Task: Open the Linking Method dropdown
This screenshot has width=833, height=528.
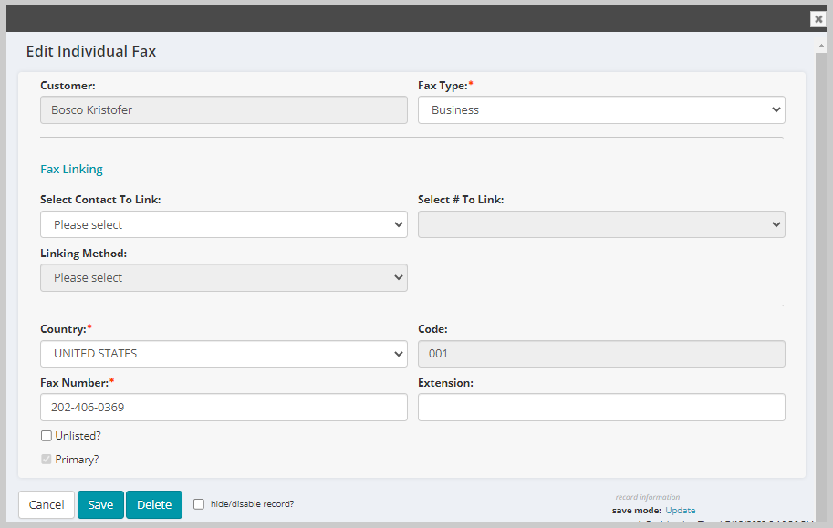Action: tap(224, 278)
